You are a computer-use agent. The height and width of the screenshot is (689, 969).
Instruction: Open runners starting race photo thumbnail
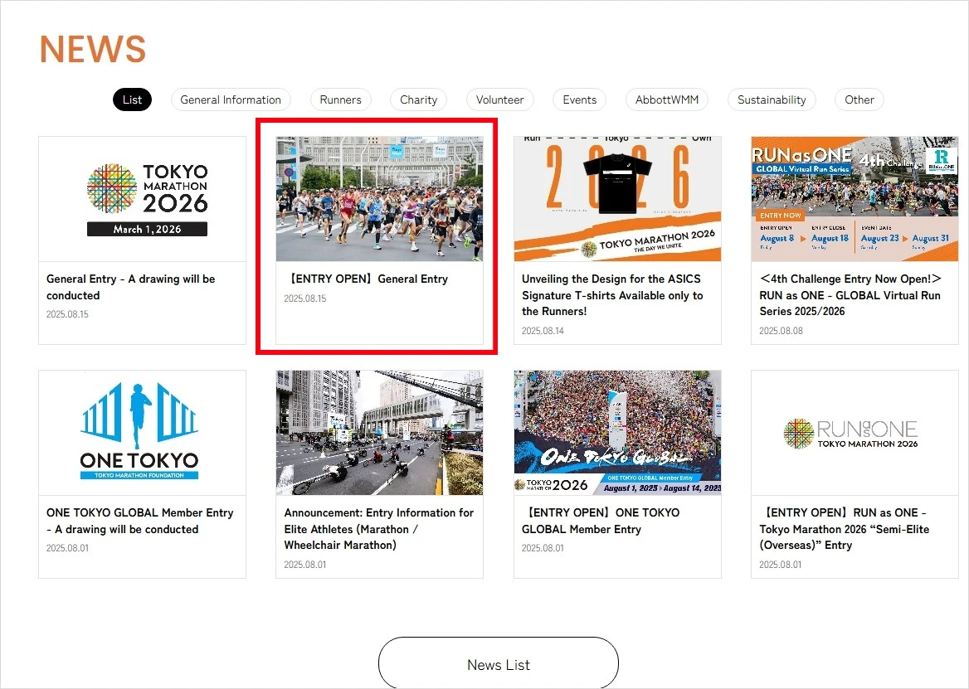tap(379, 199)
